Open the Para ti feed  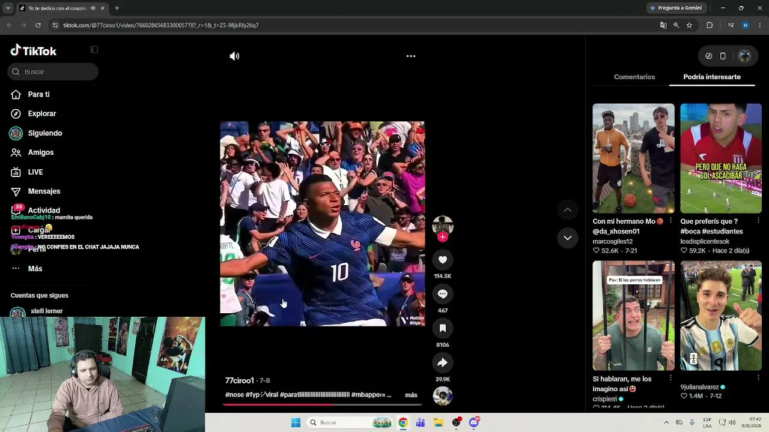coord(38,94)
